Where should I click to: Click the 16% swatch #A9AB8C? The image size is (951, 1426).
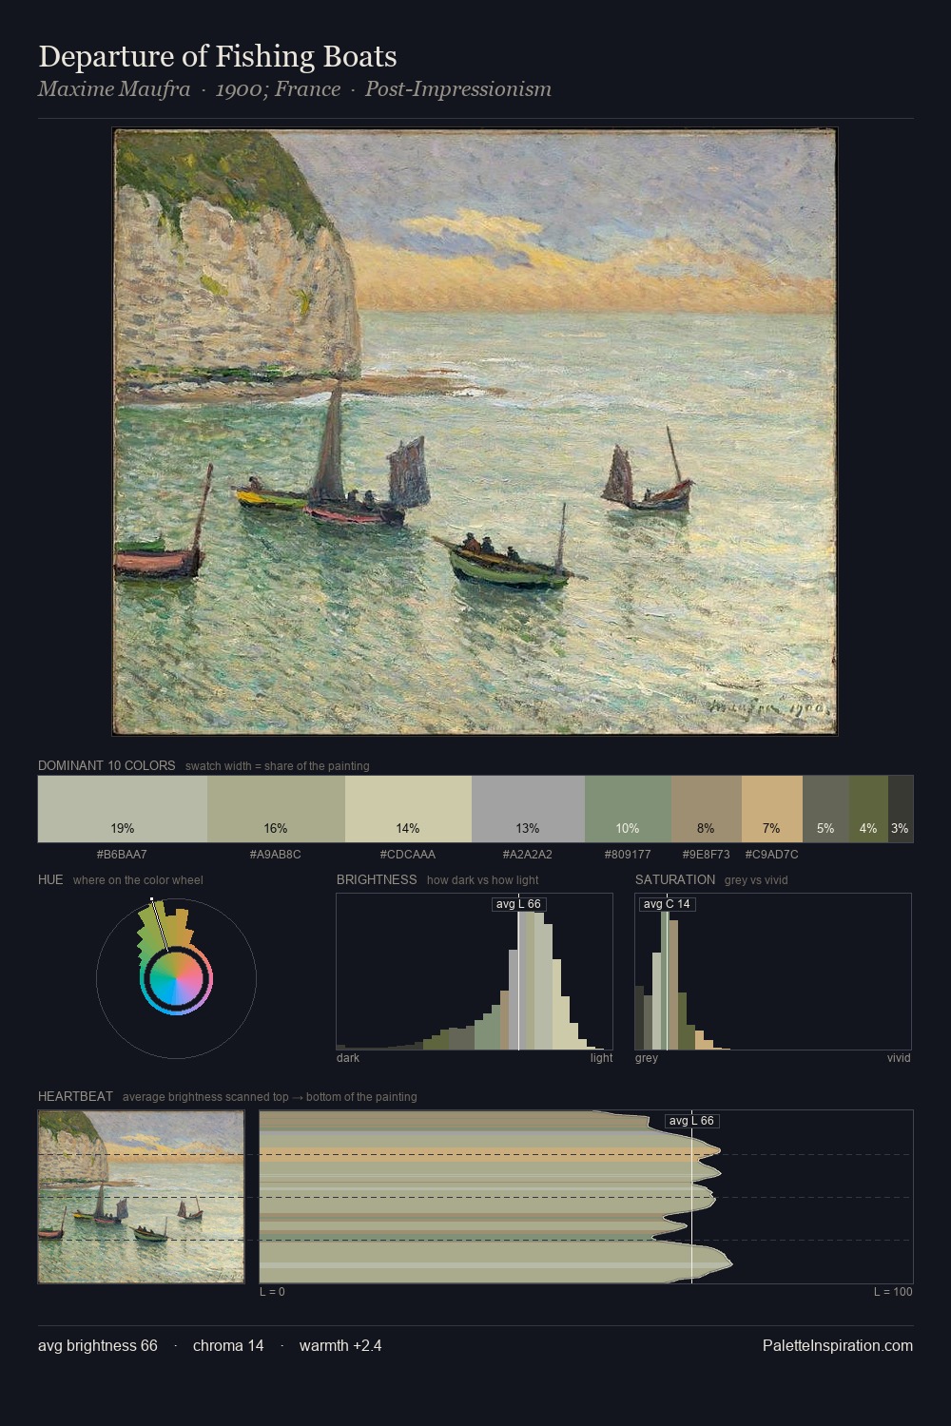[276, 809]
